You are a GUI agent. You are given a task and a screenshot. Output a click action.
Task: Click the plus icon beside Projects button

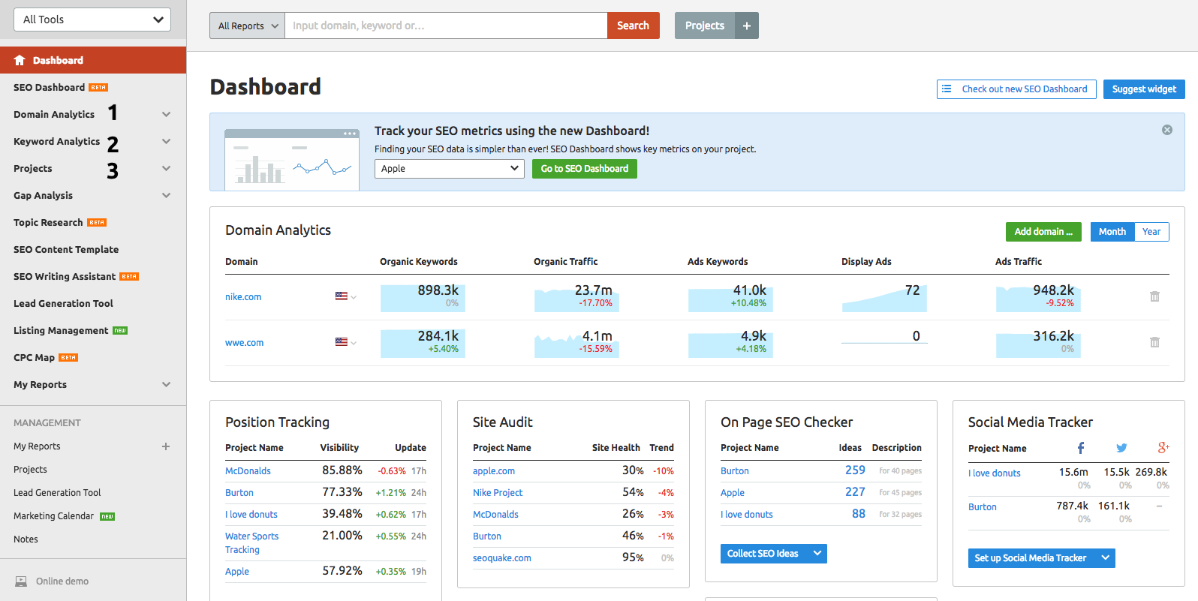pos(747,26)
